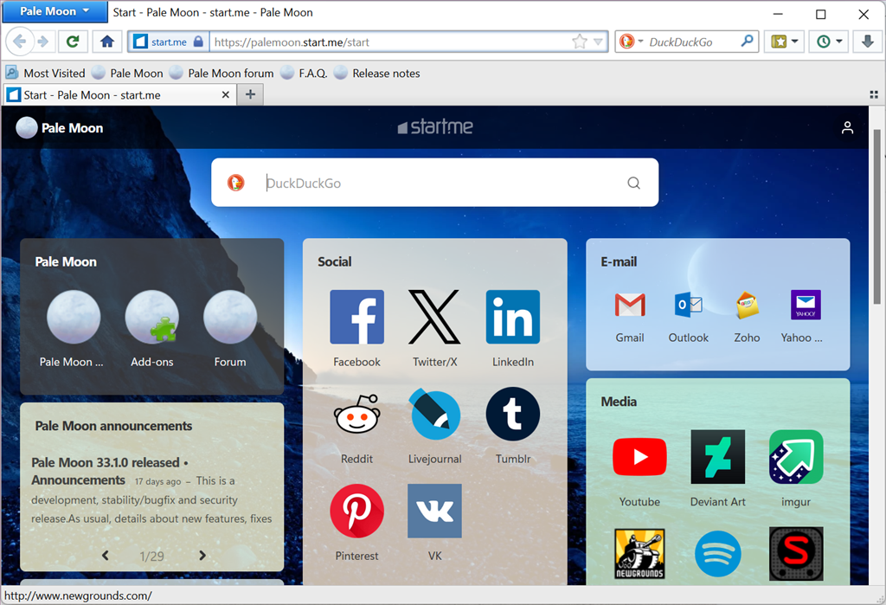Focus the address bar URL field
The width and height of the screenshot is (886, 605).
click(x=390, y=42)
